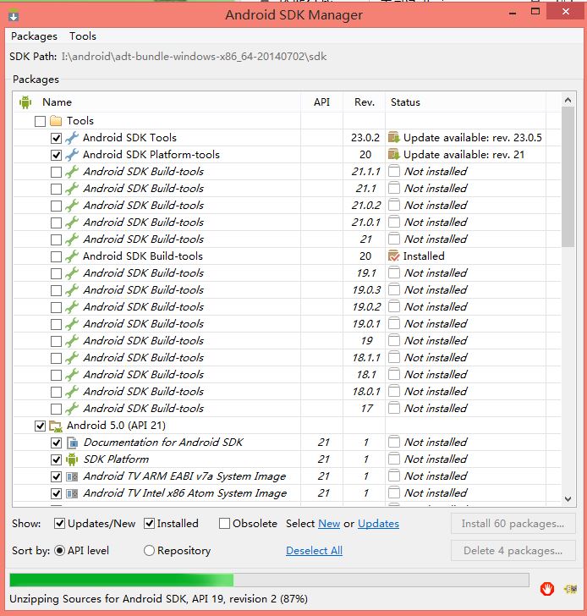Click the red stop download icon
This screenshot has width=587, height=616.
click(547, 589)
